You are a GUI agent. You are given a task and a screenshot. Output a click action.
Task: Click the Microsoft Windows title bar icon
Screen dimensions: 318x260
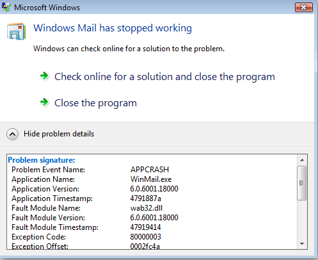click(6, 7)
